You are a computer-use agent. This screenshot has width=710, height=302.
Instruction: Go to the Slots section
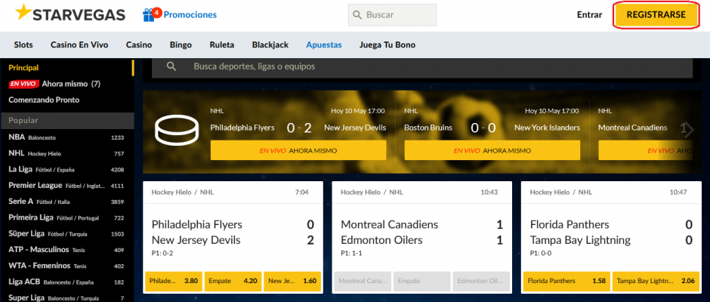coord(23,45)
